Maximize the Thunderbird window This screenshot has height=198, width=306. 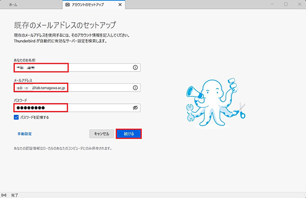click(286, 4)
